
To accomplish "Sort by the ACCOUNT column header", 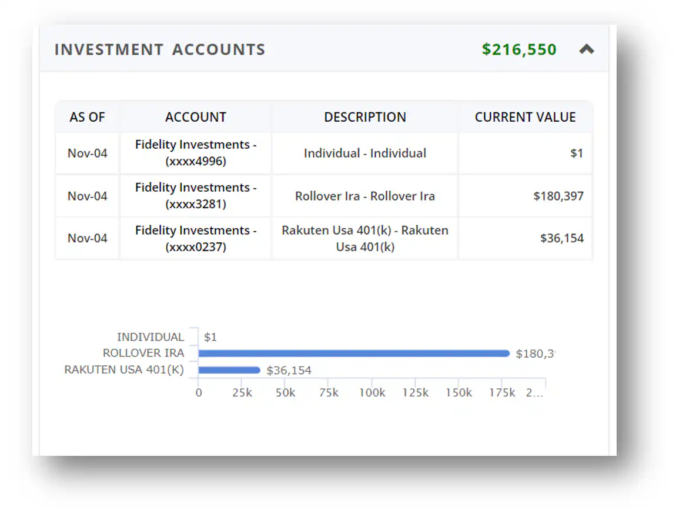I will [x=195, y=117].
